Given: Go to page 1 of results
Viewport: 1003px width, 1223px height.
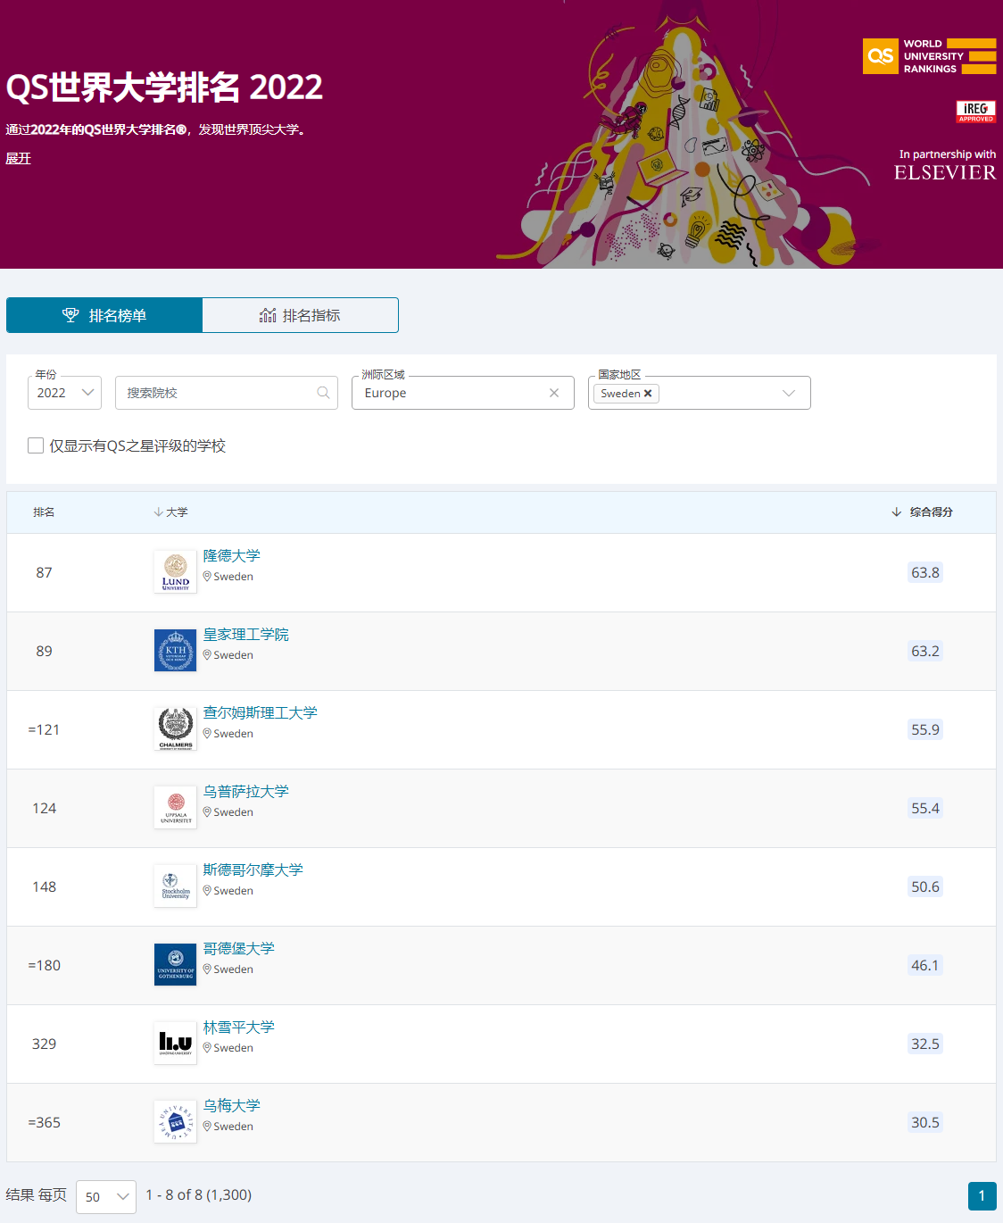Looking at the screenshot, I should 982,1196.
